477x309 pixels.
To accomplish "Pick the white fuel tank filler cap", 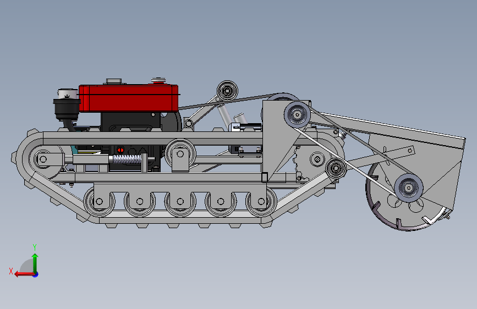I will click(x=158, y=81).
